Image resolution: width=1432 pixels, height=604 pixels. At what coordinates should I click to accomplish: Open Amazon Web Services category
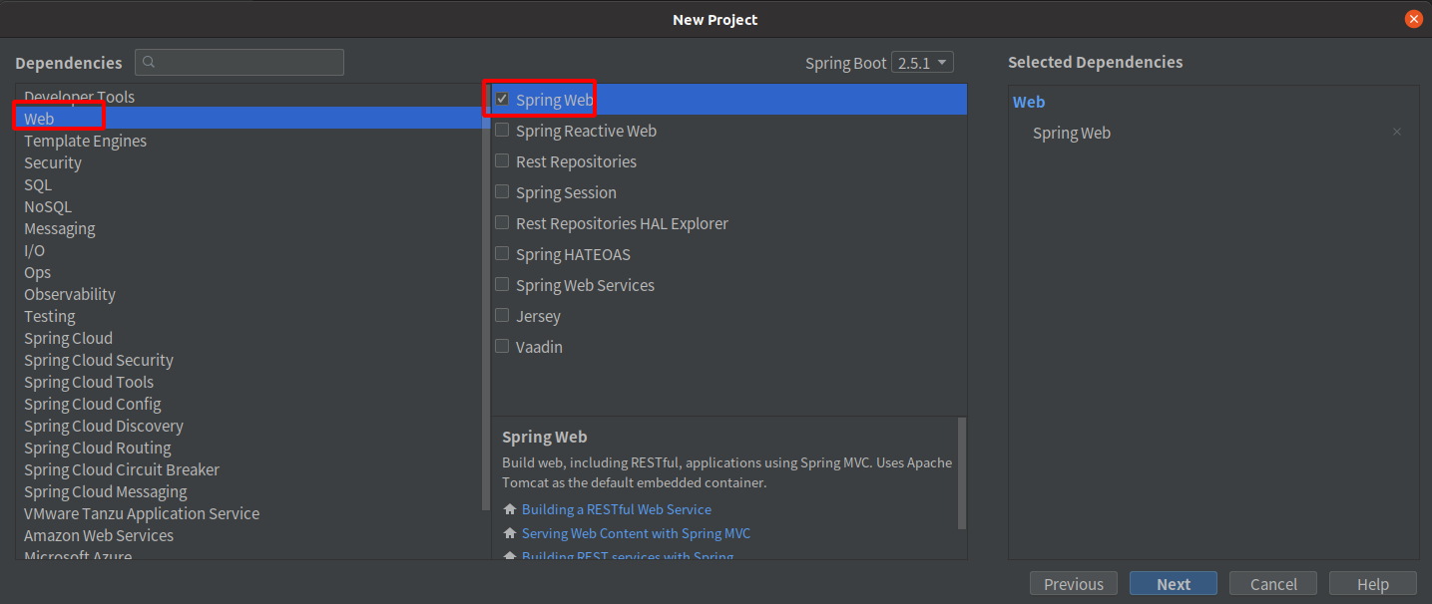point(247,535)
